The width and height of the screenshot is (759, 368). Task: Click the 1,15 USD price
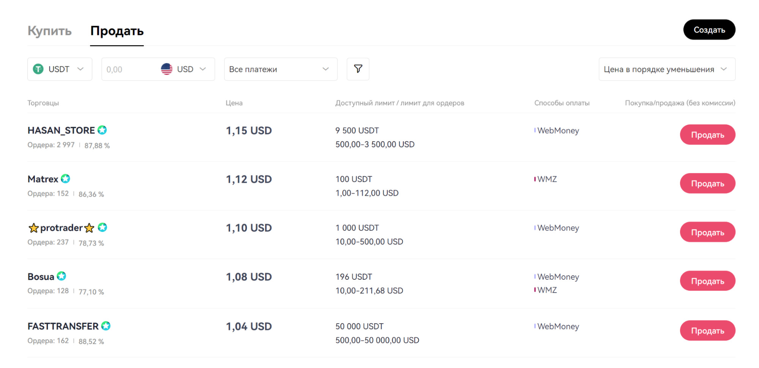pyautogui.click(x=249, y=131)
